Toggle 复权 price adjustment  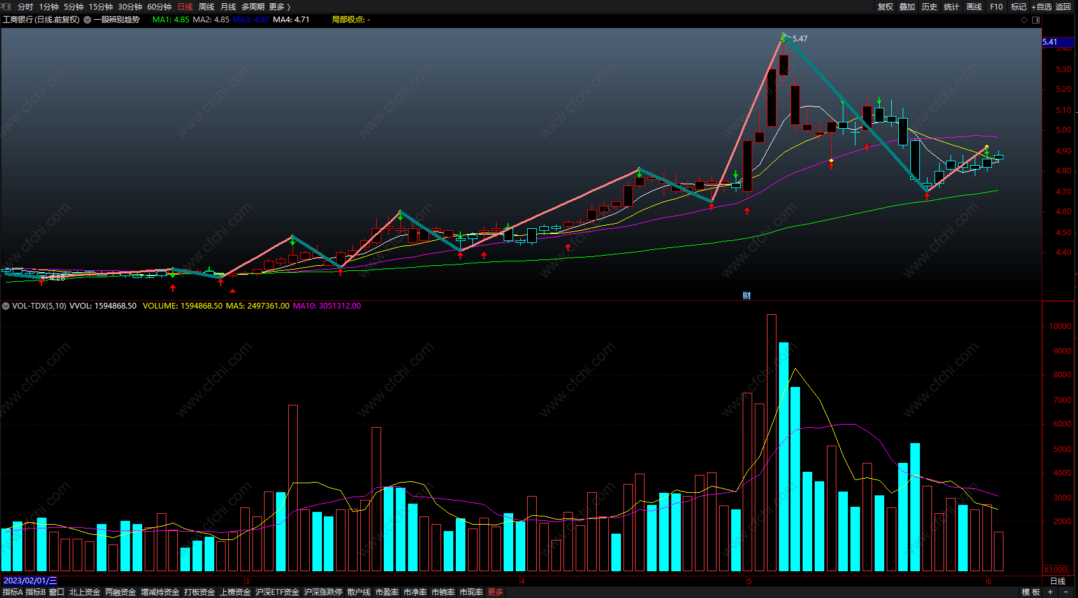click(885, 6)
